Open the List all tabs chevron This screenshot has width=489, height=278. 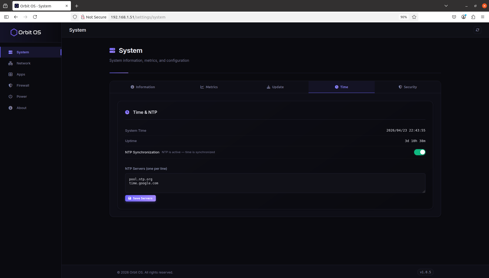click(446, 6)
